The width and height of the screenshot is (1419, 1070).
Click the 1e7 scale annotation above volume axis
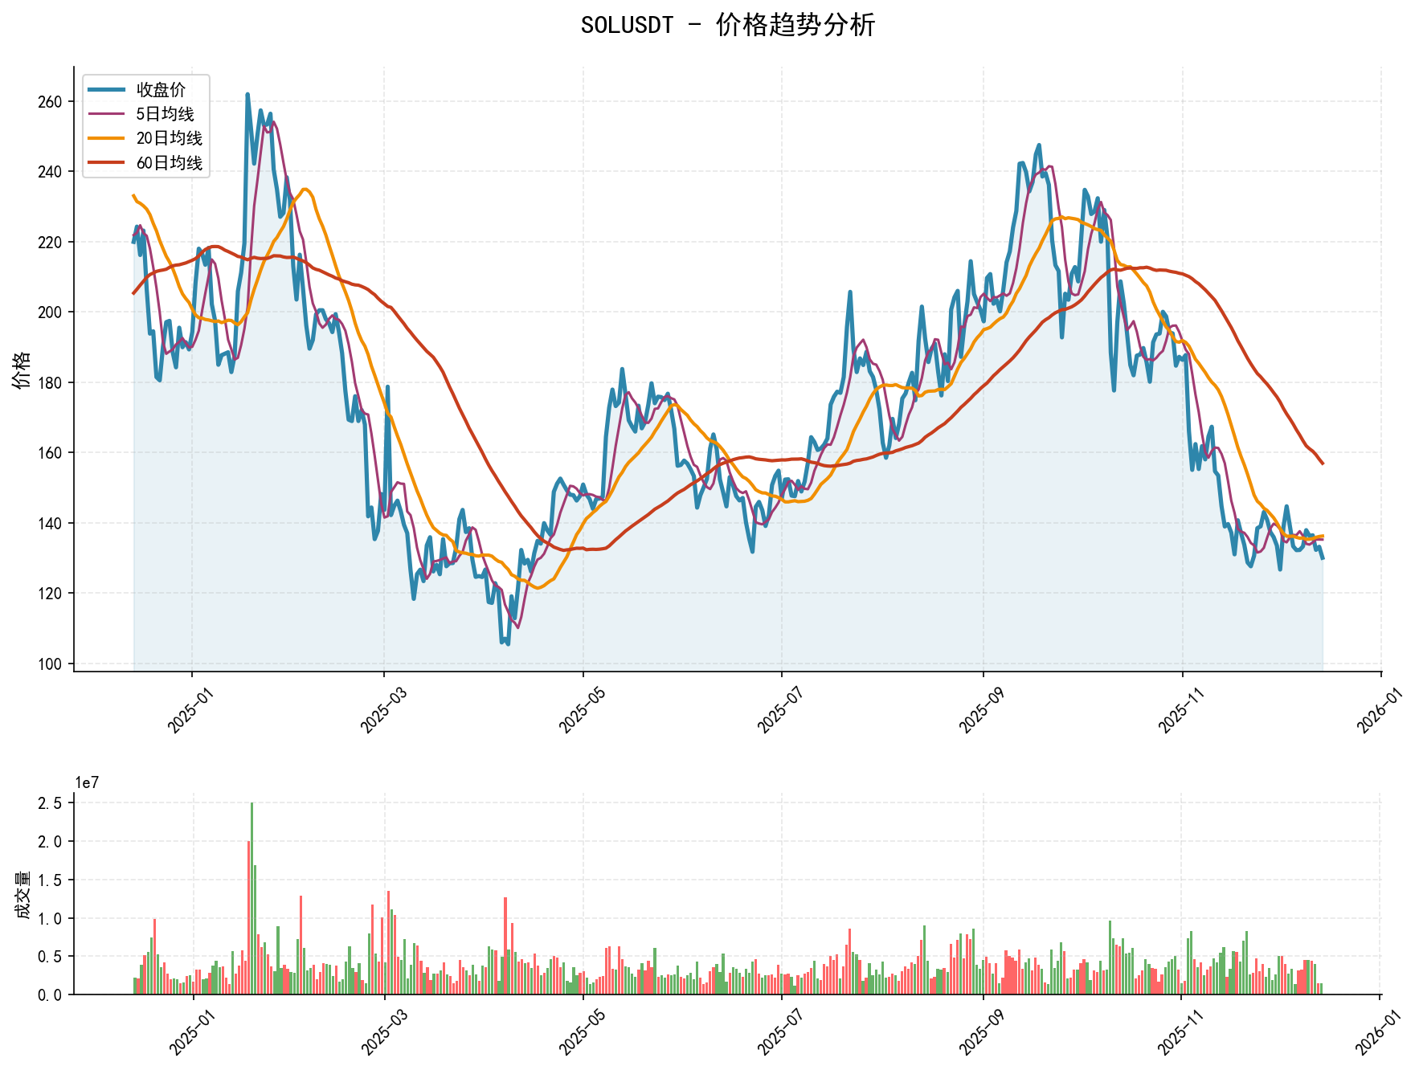[88, 781]
